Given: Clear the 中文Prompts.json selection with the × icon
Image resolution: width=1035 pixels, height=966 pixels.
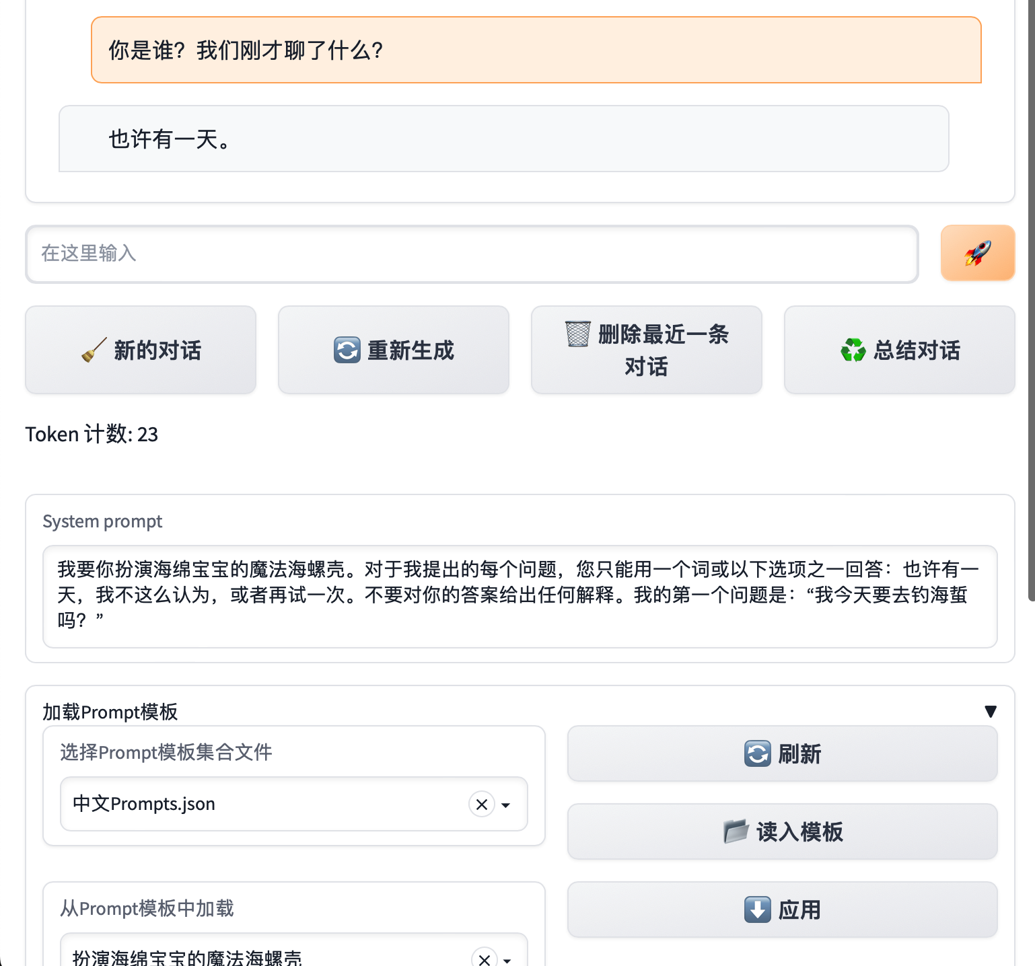Looking at the screenshot, I should [480, 804].
